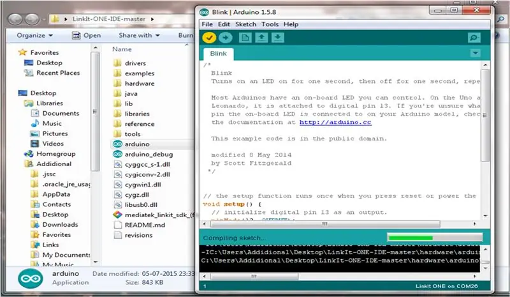510x297 pixels.
Task: Create a new sketch with the New icon
Action: pyautogui.click(x=245, y=38)
